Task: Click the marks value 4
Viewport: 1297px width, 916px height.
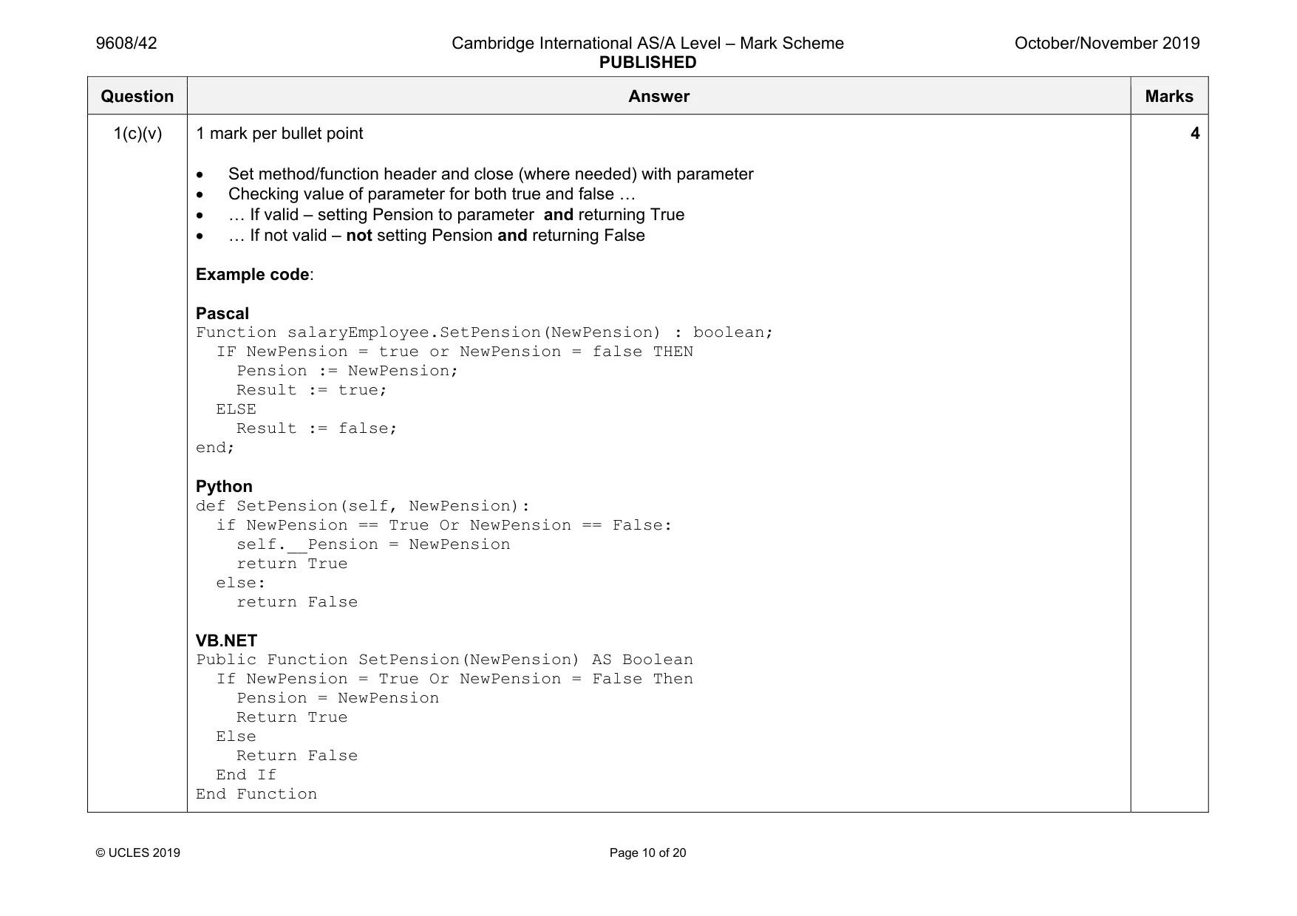Action: (x=1194, y=134)
